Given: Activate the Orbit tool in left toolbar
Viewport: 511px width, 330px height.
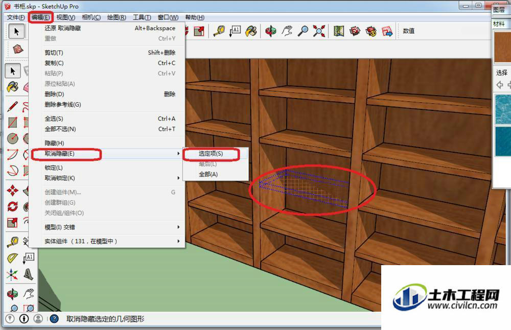Looking at the screenshot, I should pos(13,294).
